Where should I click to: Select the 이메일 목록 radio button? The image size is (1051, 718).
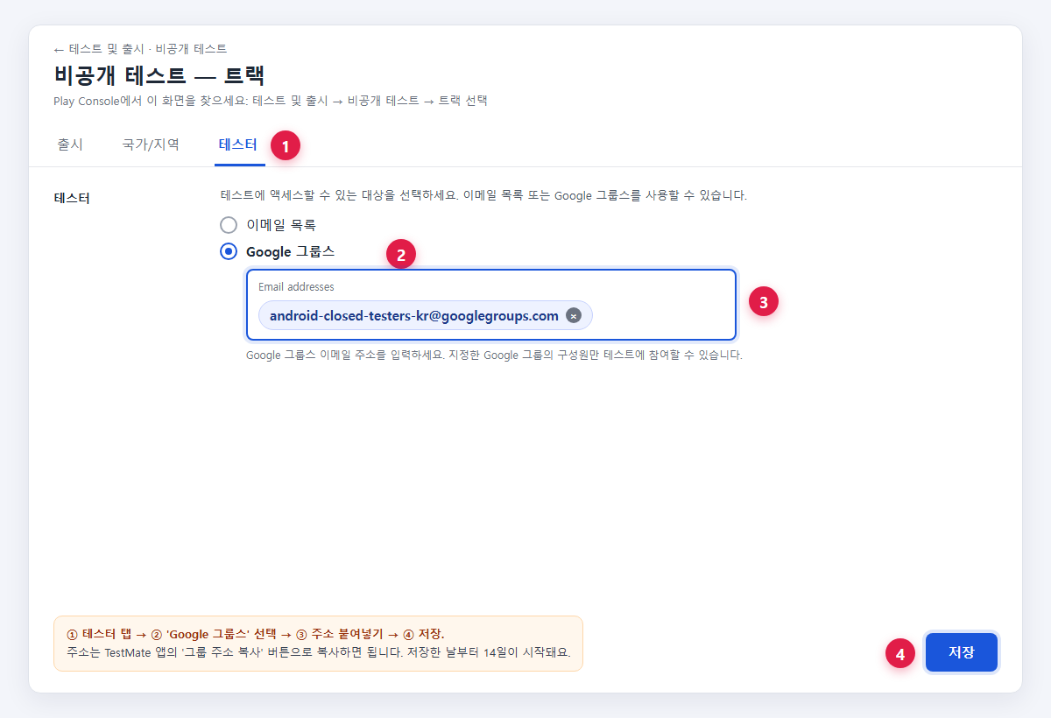point(229,224)
